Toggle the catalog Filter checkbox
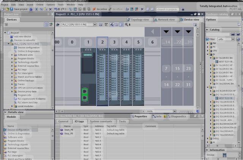The width and height of the screenshot is (243, 160). (x=207, y=39)
